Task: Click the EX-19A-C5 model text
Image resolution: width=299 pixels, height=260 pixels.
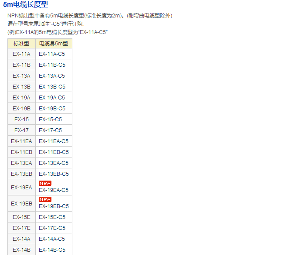Action: tap(52, 98)
